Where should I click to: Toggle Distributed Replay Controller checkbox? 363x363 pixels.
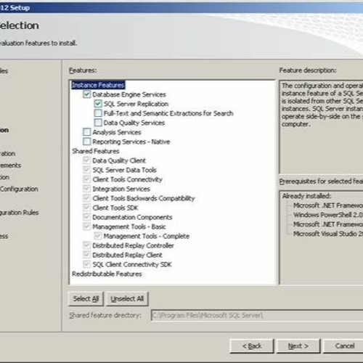pyautogui.click(x=86, y=245)
